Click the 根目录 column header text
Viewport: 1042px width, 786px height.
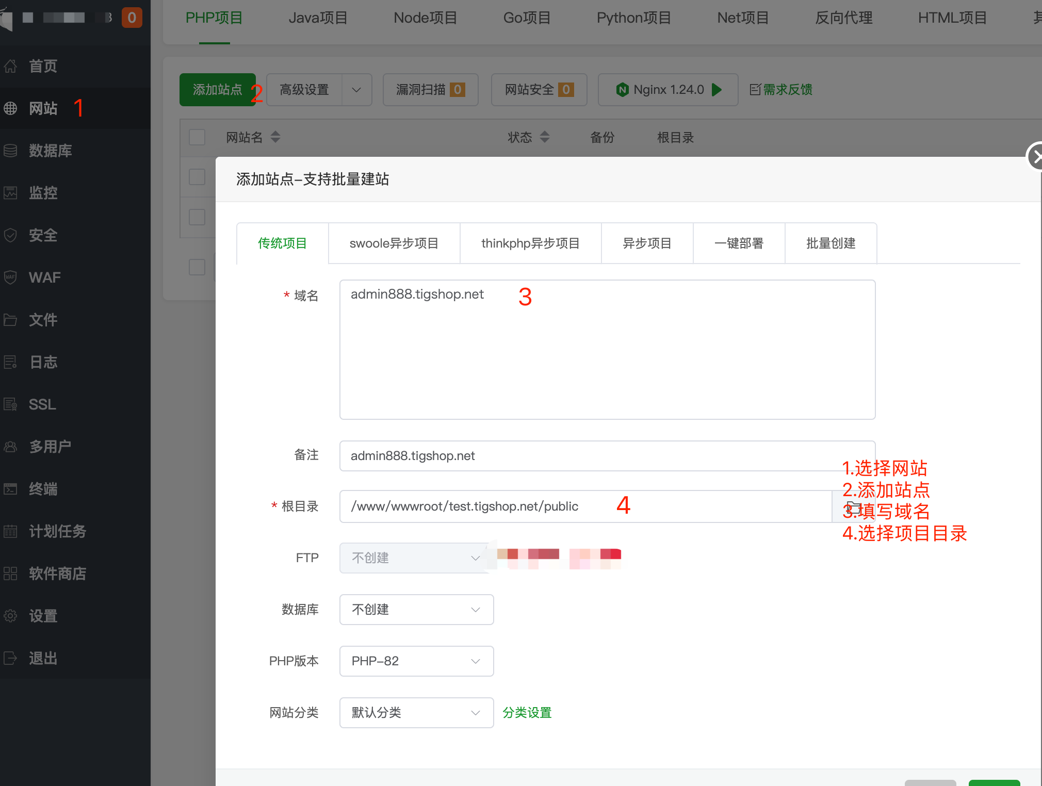[676, 137]
